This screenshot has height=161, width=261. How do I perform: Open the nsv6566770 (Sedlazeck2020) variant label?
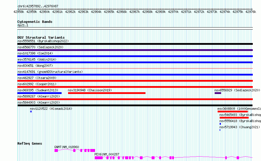pos(40,47)
